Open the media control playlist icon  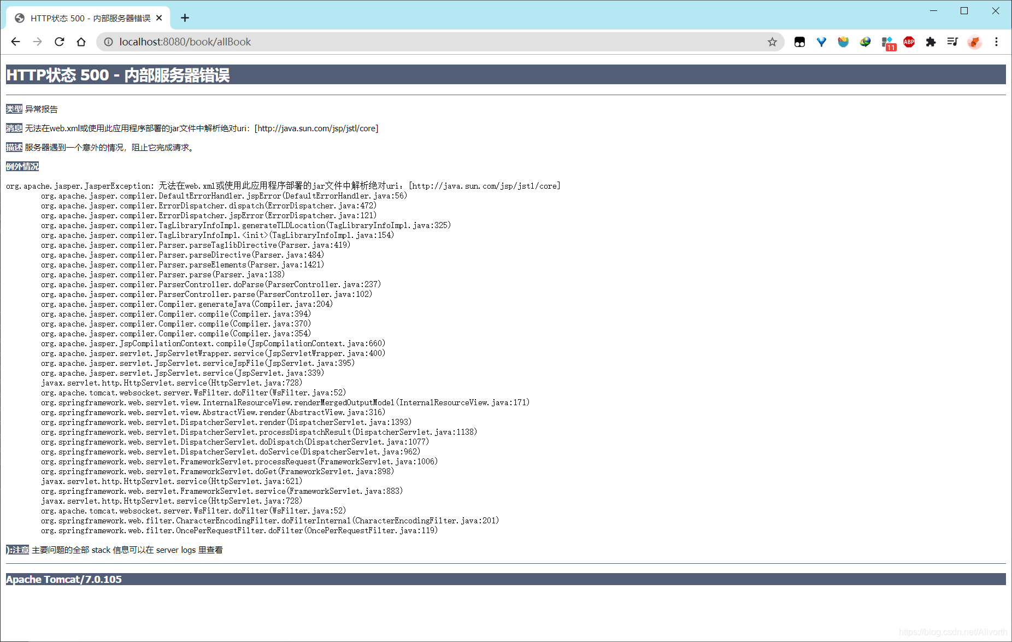click(952, 42)
